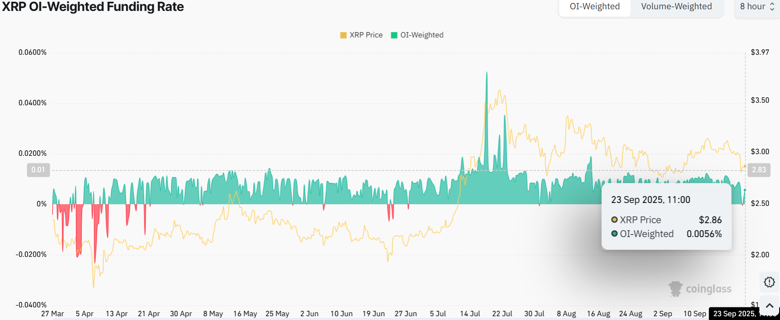Click the 0.0056% OI-Weighted tooltip value
The image size is (780, 320).
704,234
